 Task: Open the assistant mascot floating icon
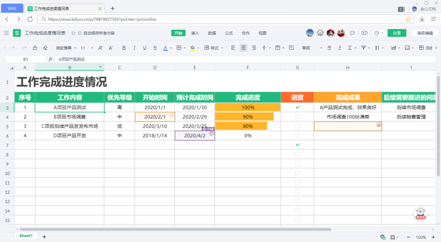tap(420, 214)
